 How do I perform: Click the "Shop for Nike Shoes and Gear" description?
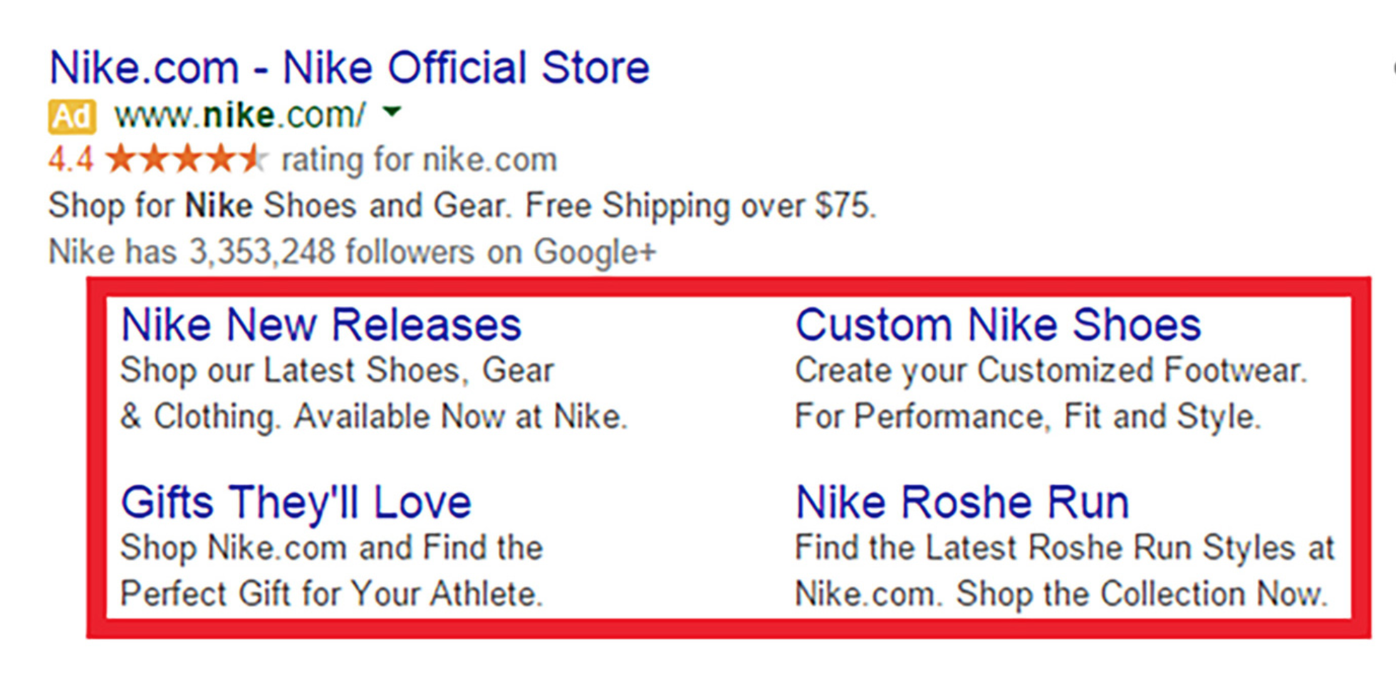(x=279, y=206)
